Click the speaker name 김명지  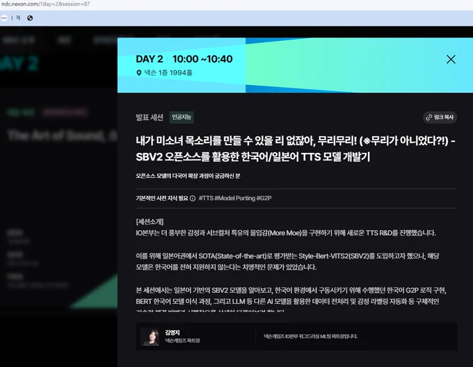click(x=173, y=333)
